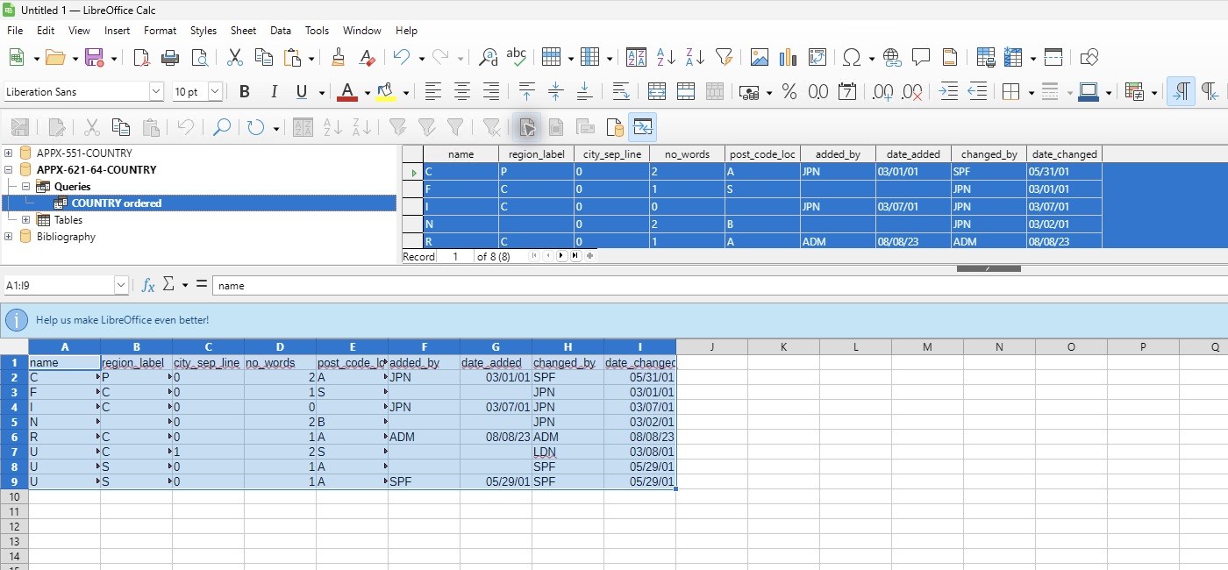The height and width of the screenshot is (570, 1228).
Task: Format cells as percent
Action: [789, 91]
